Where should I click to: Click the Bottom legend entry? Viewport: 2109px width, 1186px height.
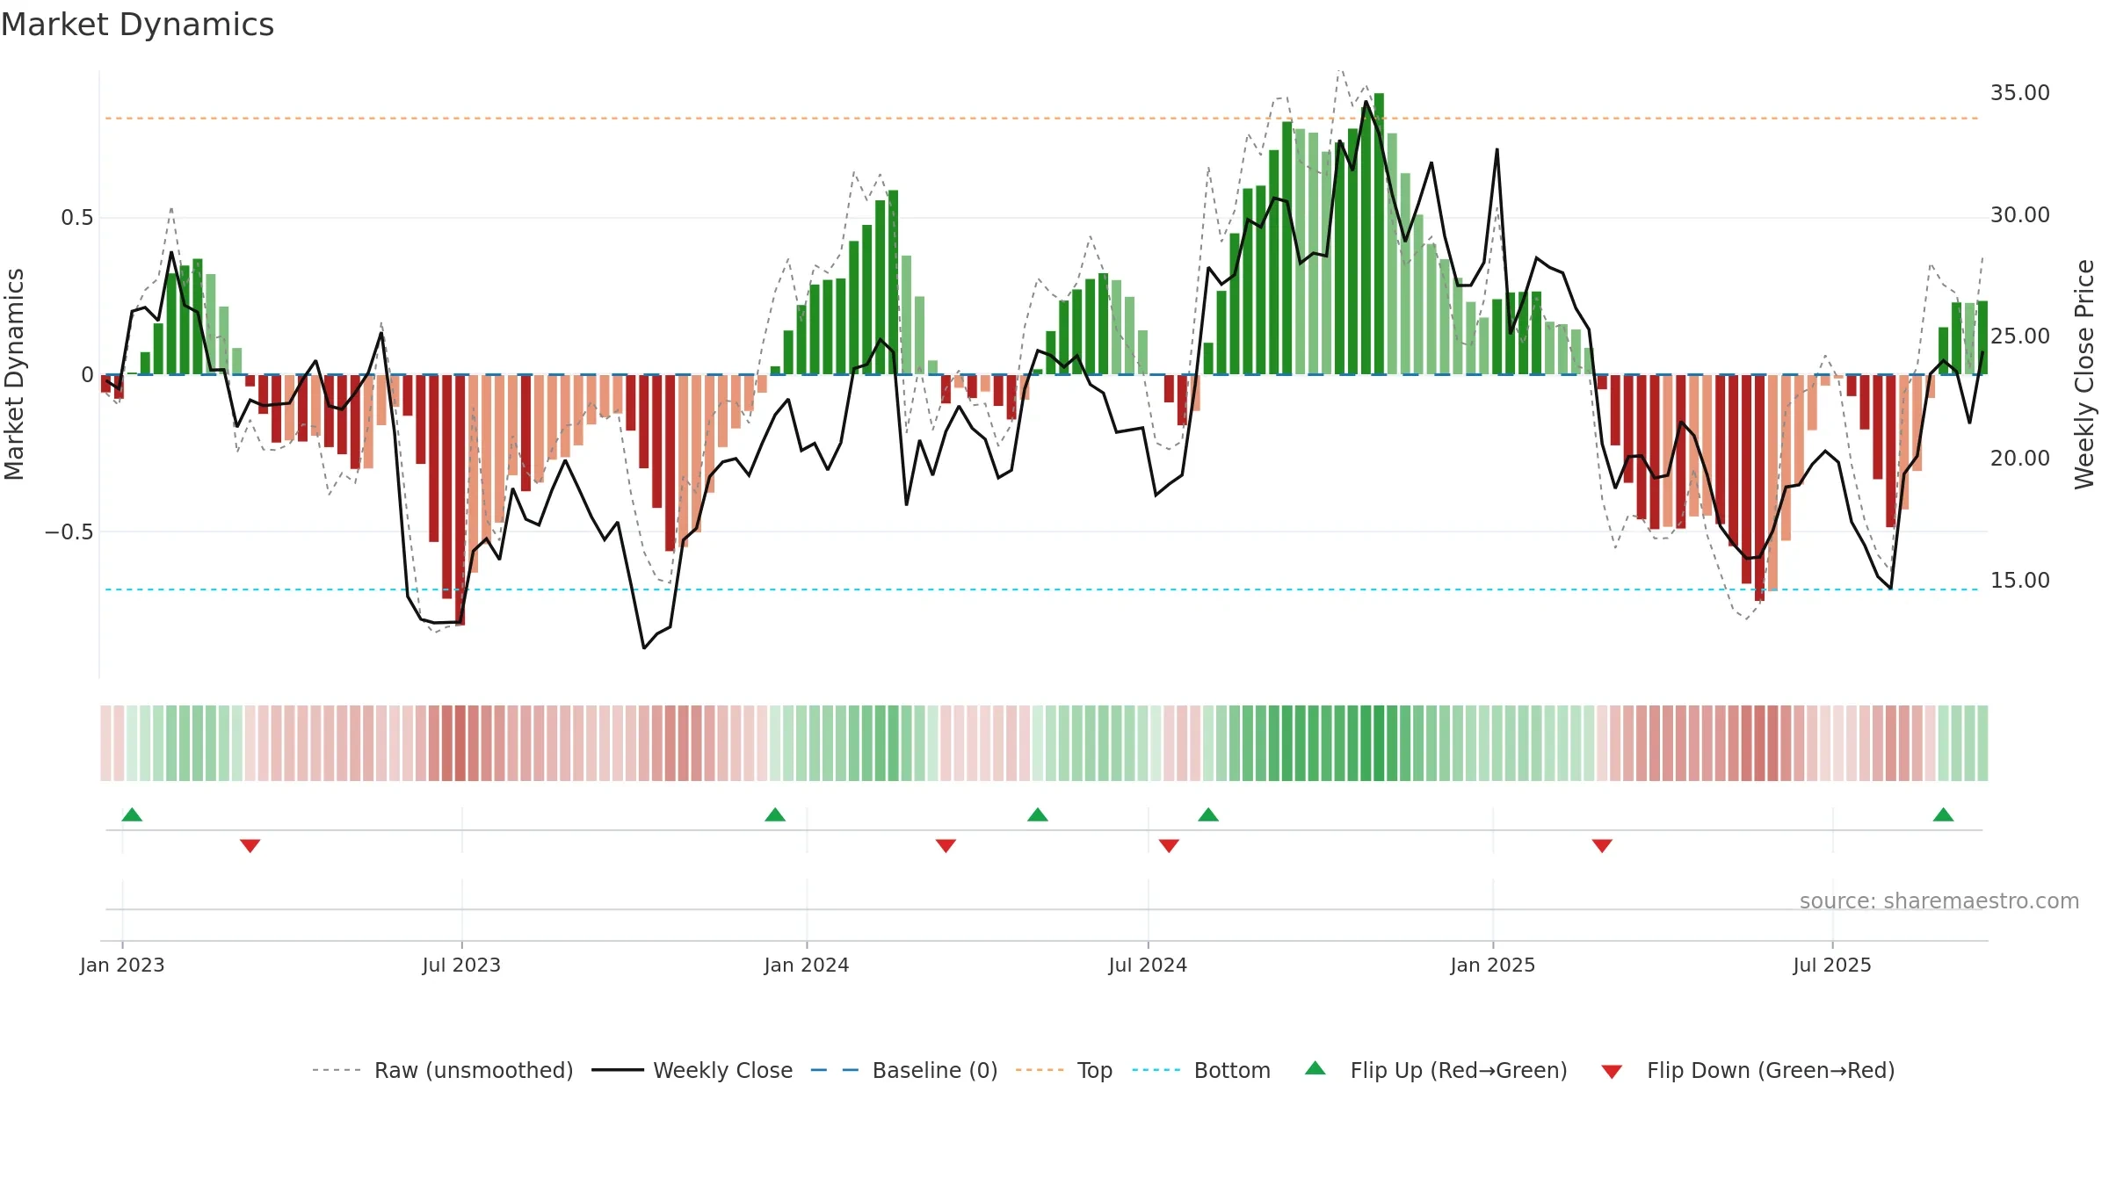point(1201,1070)
